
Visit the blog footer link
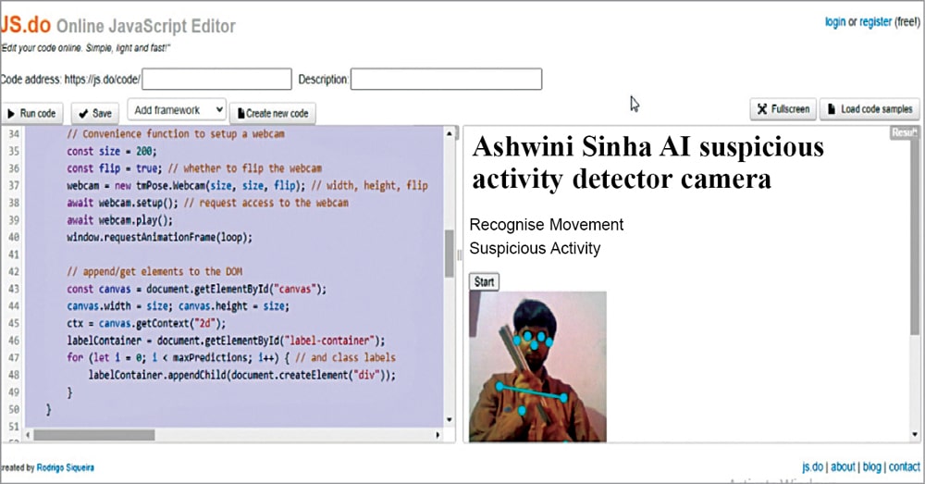pos(871,467)
